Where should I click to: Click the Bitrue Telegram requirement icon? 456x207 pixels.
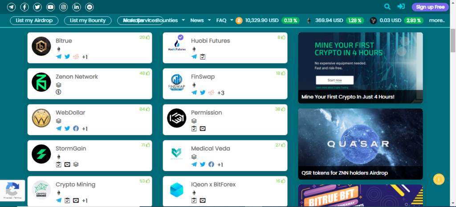tap(59, 57)
